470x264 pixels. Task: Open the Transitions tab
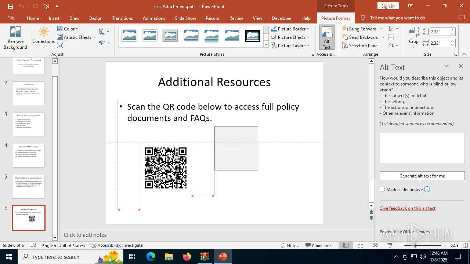click(x=122, y=18)
